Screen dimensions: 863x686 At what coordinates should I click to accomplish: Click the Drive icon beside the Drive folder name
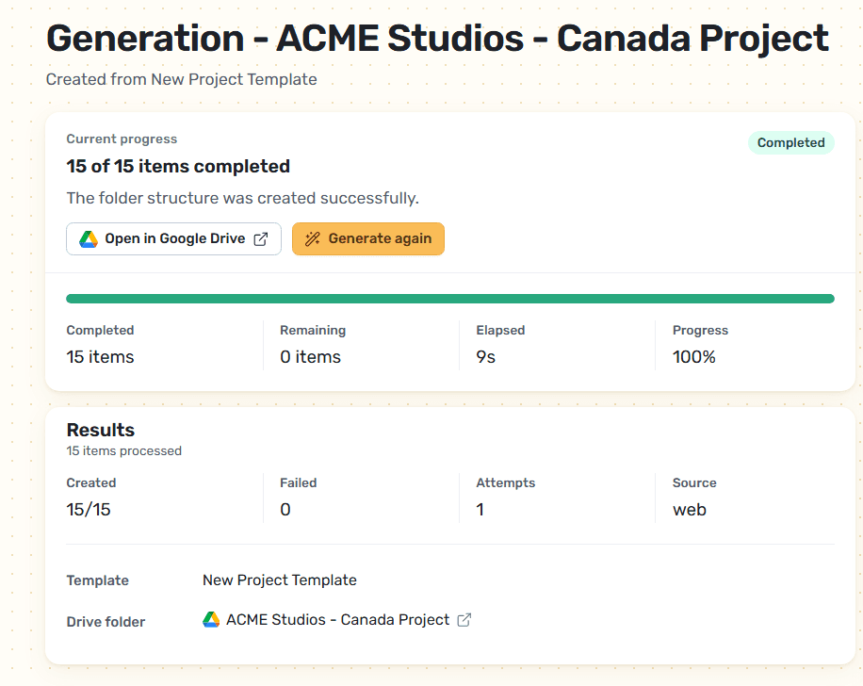pyautogui.click(x=211, y=620)
